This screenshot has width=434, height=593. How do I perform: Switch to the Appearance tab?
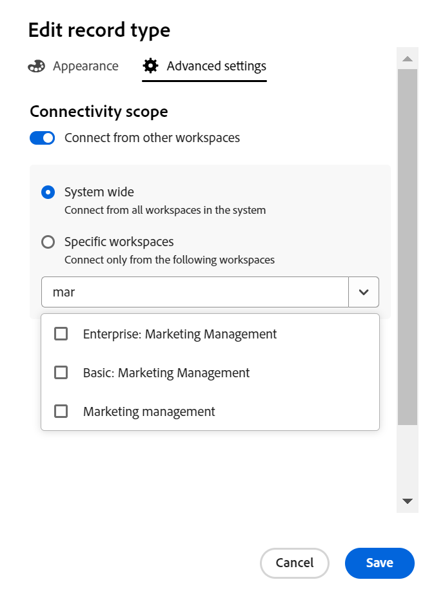point(85,66)
